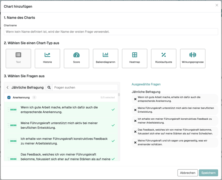222x180 pixels.
Task: Click the questions list scrollbar
Action: tap(119, 95)
